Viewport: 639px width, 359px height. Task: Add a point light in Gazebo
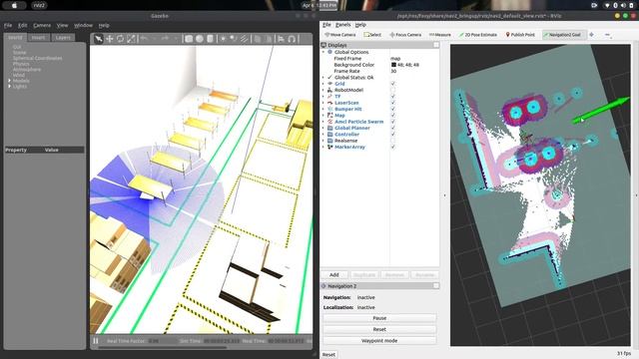coord(223,39)
